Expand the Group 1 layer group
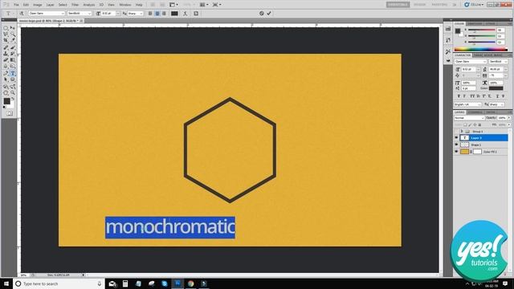Viewport: 514px width, 289px height. [x=462, y=132]
